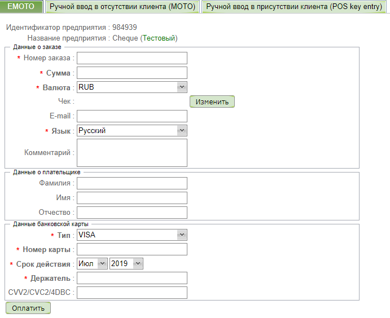Open the expiry year dropdown 2019
Viewport: 390px width, 318px height.
(x=126, y=263)
